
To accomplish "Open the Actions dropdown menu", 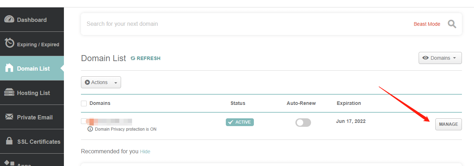I will (x=101, y=82).
